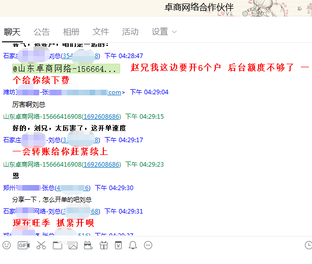
Task: Select the scissors screenshot tool
Action: (41, 245)
